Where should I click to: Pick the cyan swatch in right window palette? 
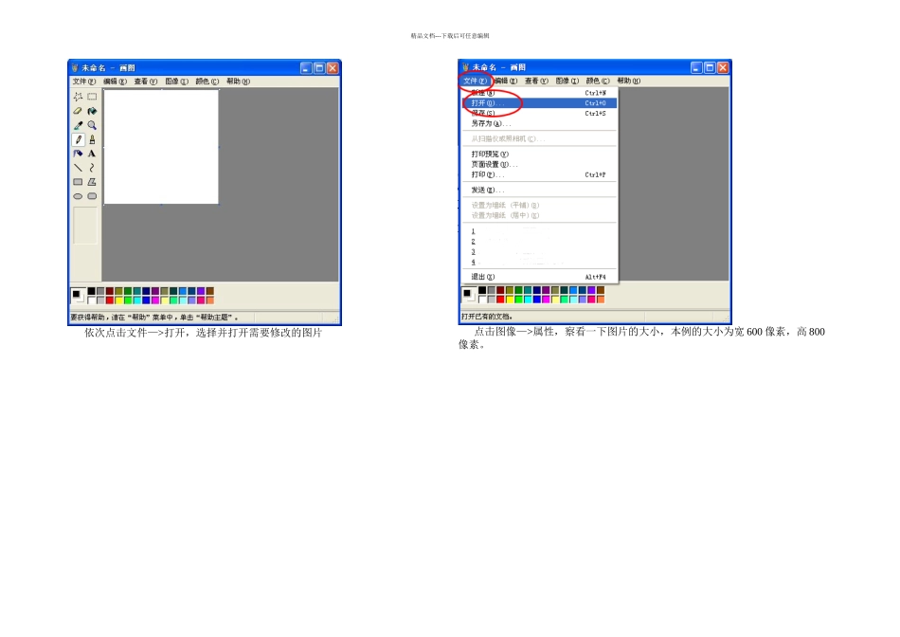click(528, 300)
